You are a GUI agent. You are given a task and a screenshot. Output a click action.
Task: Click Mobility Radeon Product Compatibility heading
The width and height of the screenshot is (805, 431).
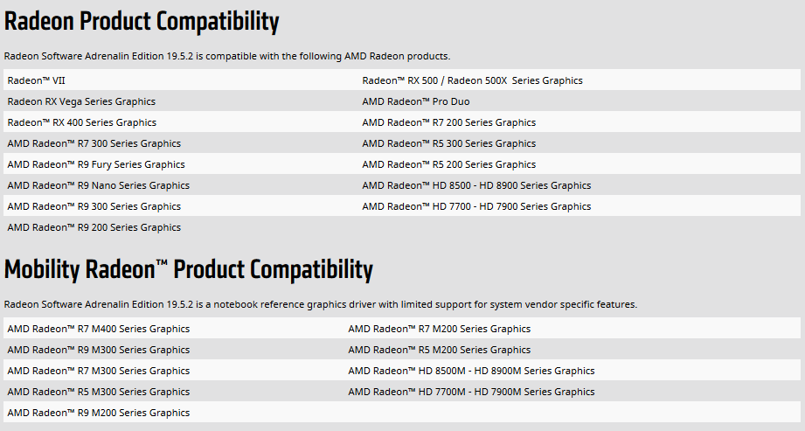[x=189, y=269]
